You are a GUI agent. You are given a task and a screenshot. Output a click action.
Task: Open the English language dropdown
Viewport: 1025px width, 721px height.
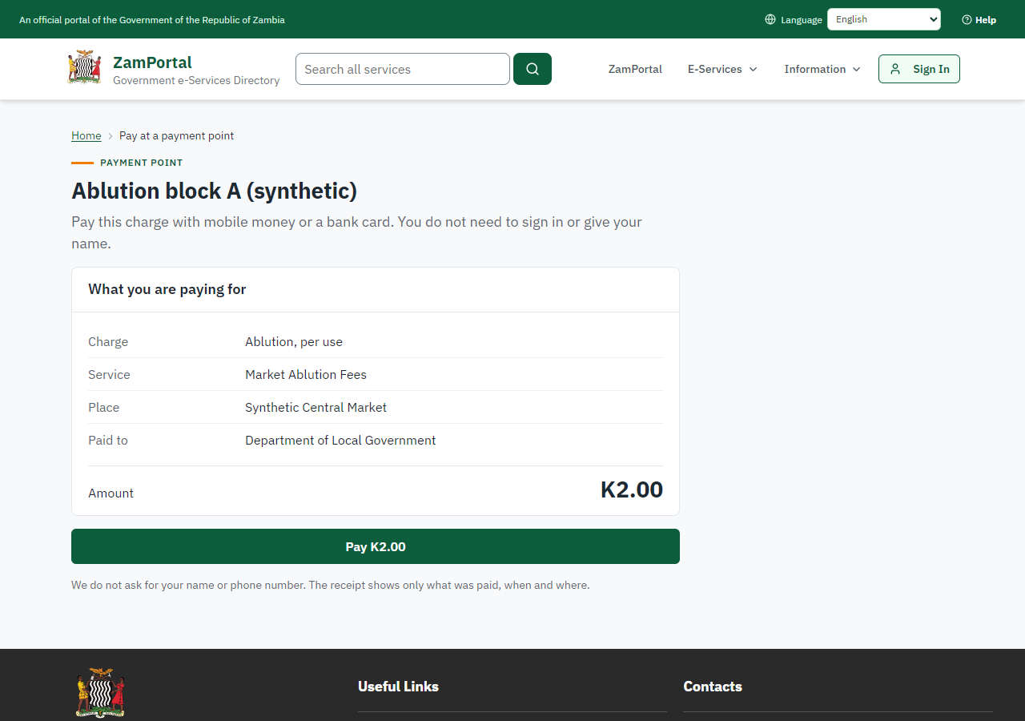click(884, 19)
